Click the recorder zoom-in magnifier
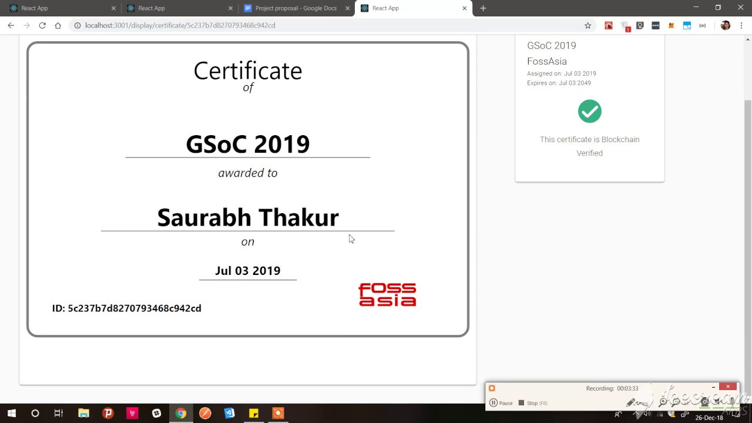Screen dimensions: 752x423 point(663,402)
